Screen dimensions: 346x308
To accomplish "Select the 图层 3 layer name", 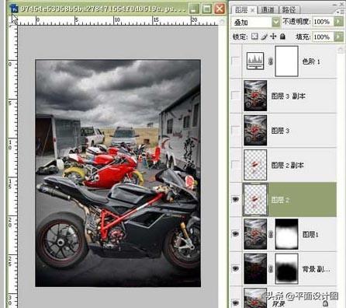I will click(280, 131).
